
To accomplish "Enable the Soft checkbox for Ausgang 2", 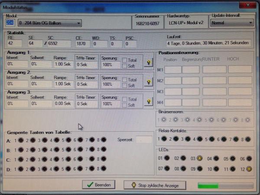I will tap(124, 85).
